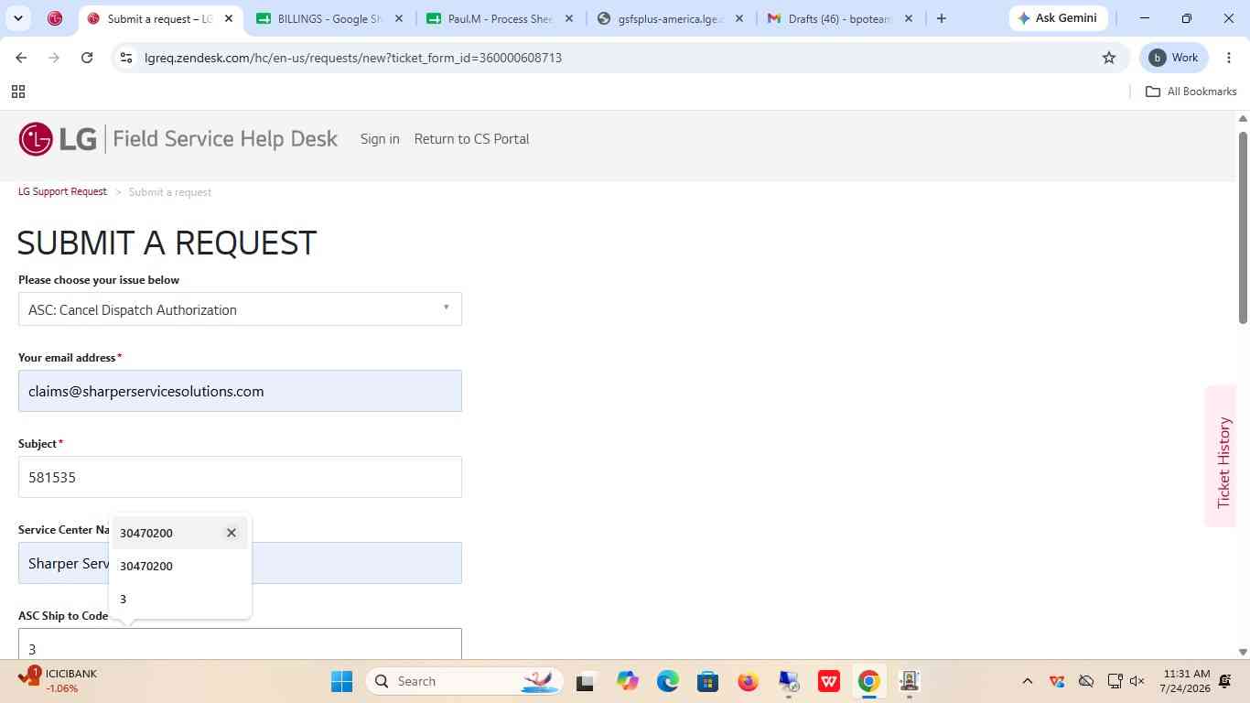Open the Ticket History side panel
1250x703 pixels.
pyautogui.click(x=1223, y=462)
